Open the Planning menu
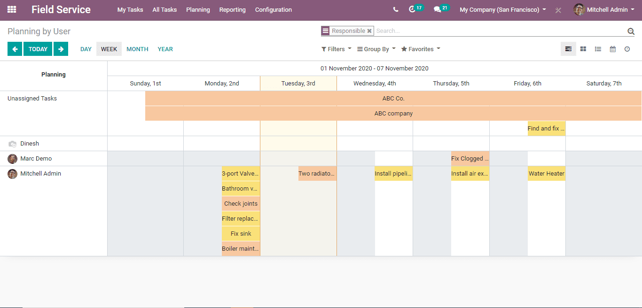 pyautogui.click(x=198, y=9)
